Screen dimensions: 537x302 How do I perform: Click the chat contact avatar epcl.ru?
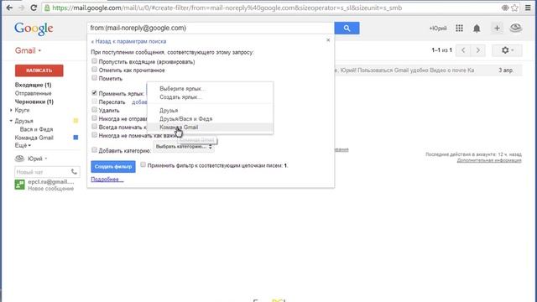19,185
